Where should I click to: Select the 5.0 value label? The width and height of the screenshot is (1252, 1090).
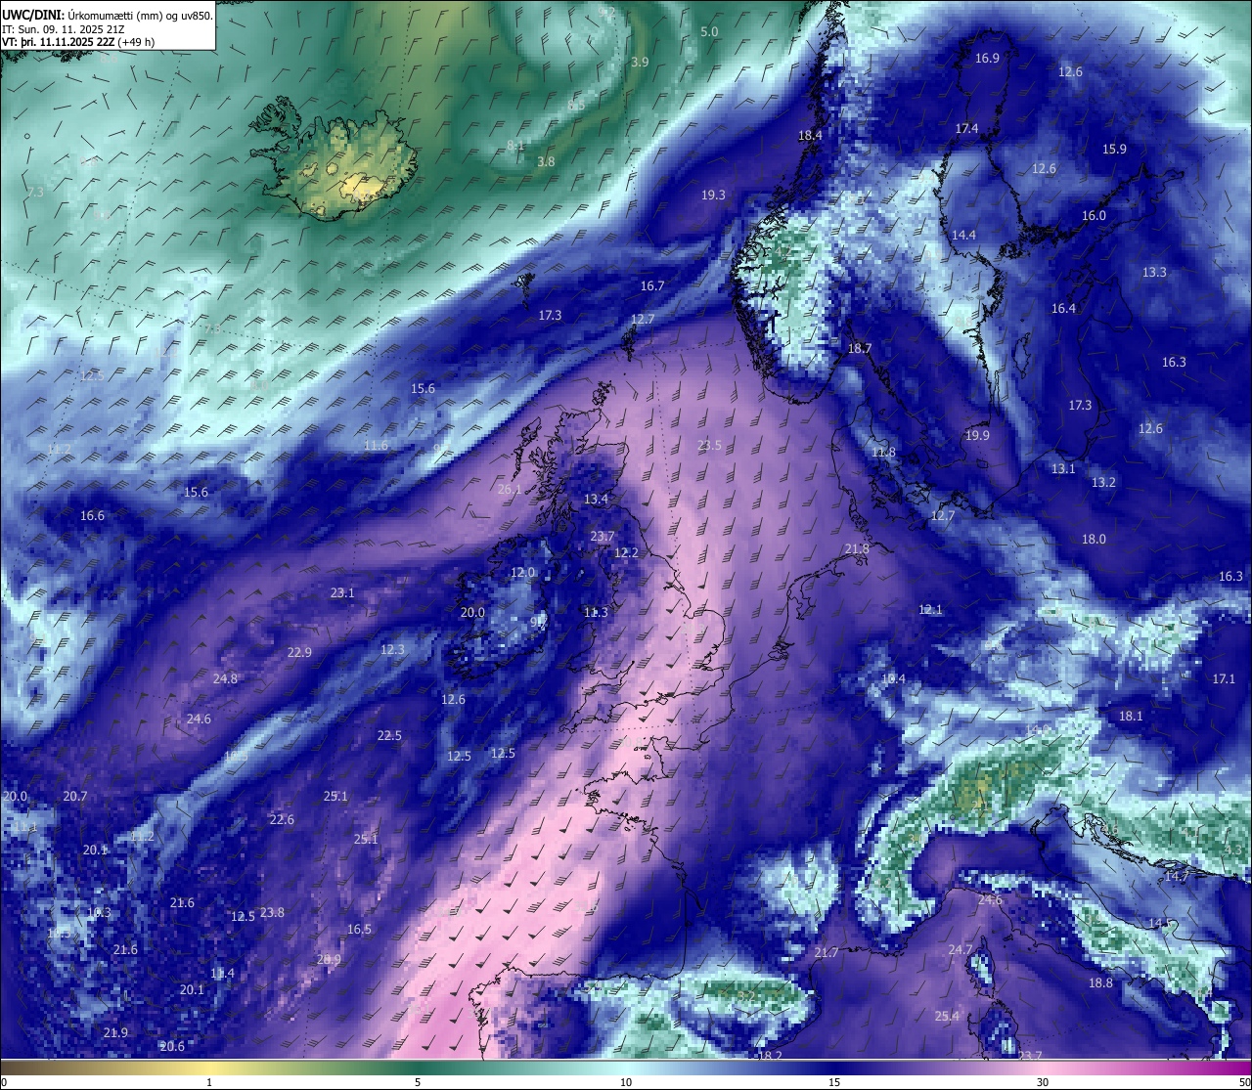(x=709, y=31)
